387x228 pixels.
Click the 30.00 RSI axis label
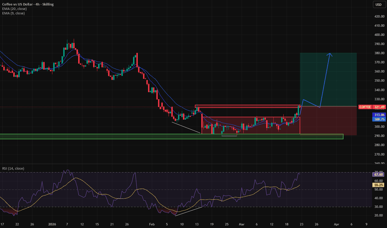378,207
